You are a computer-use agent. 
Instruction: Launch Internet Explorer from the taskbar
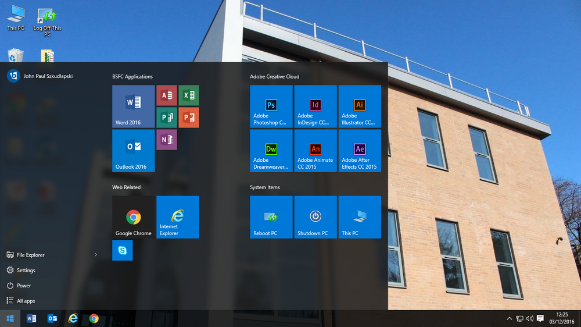tap(73, 318)
